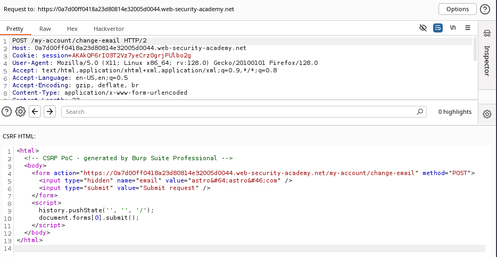Expand the Inspector side panel

pos(487,61)
